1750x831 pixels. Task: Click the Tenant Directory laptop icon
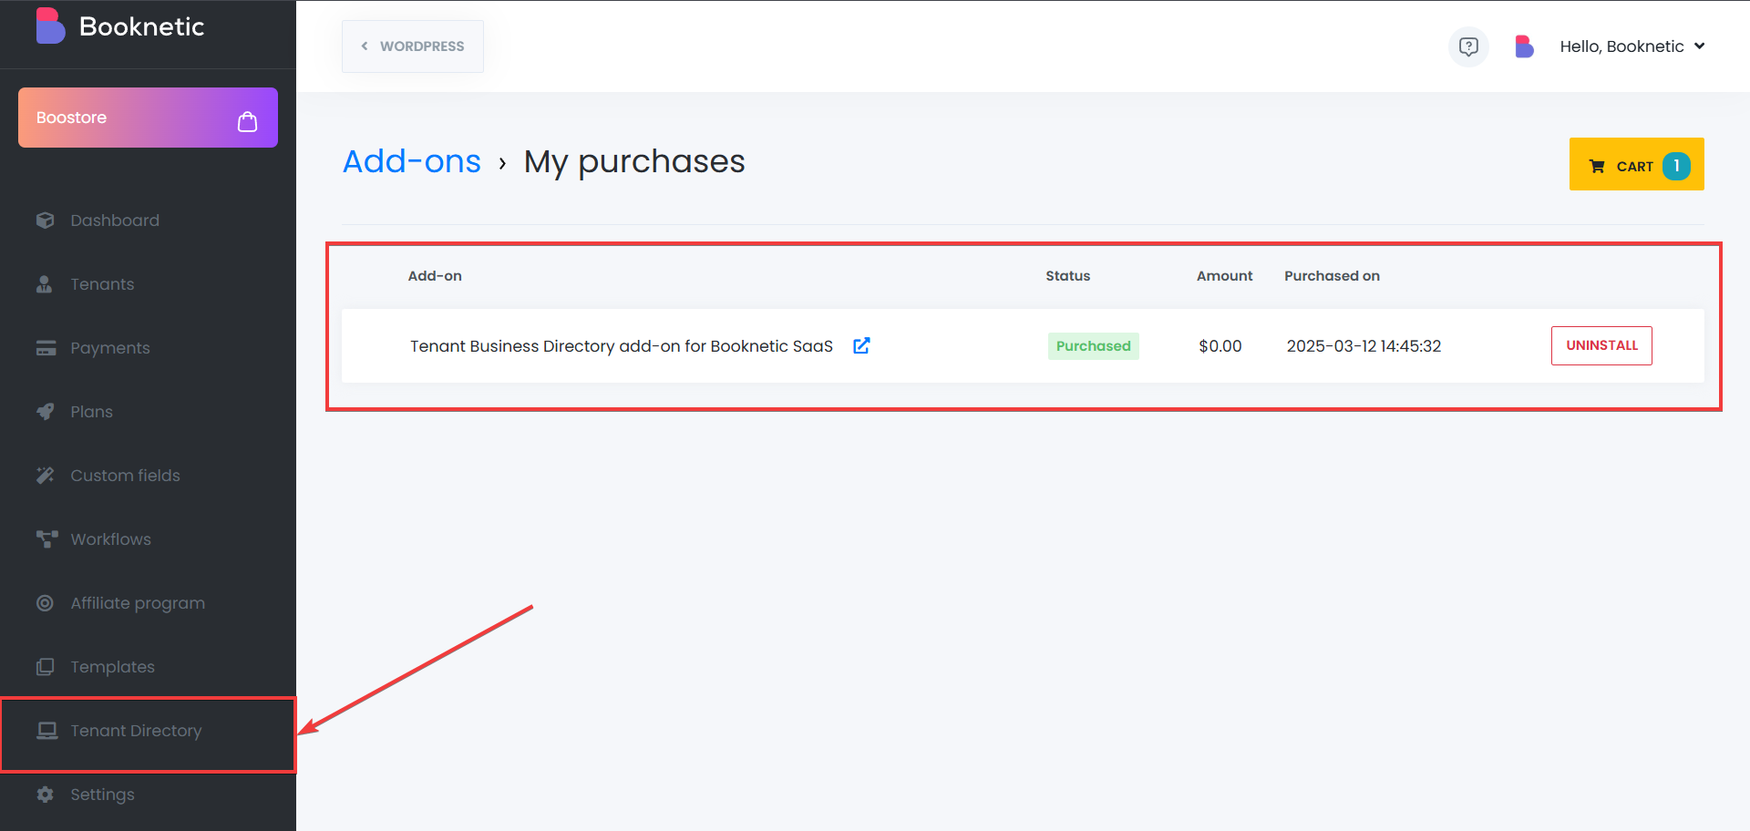pyautogui.click(x=46, y=731)
